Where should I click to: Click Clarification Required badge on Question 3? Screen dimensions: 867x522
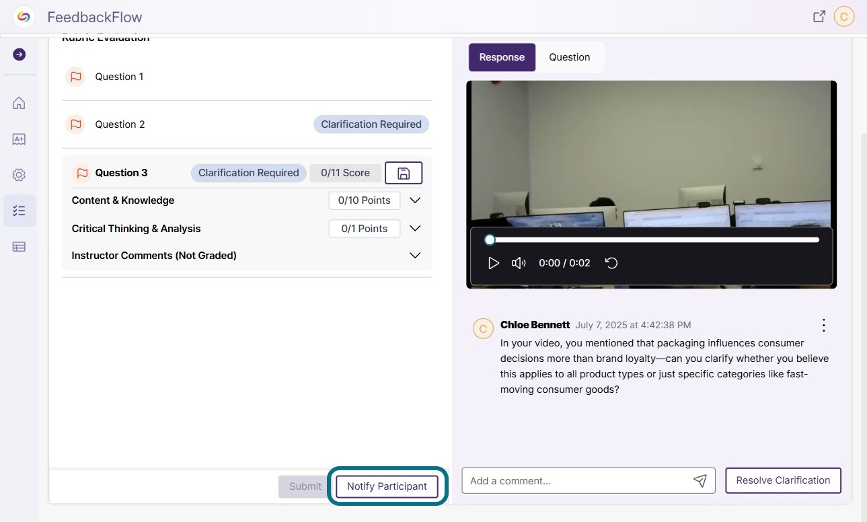click(x=249, y=173)
